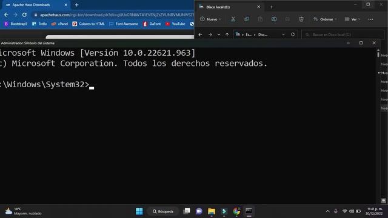
Task: Open the Font Awesome bookmark
Action: pos(124,24)
